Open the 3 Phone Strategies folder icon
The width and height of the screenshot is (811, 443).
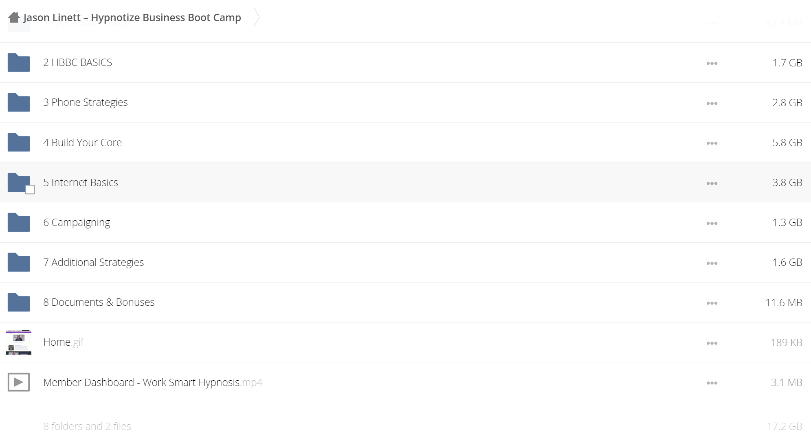19,102
